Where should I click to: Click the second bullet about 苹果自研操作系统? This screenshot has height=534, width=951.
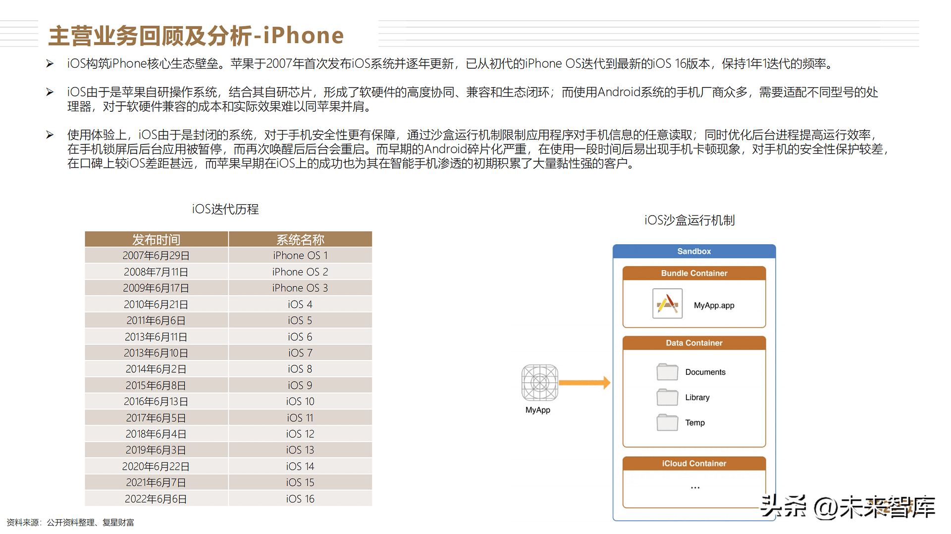(x=473, y=99)
